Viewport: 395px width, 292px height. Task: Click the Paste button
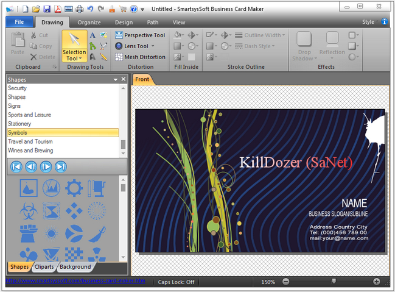coord(18,43)
